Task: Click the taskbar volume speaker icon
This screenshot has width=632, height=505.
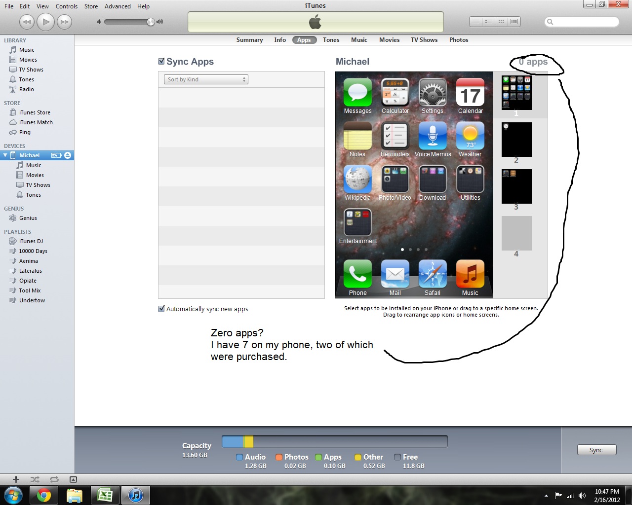Action: (582, 496)
